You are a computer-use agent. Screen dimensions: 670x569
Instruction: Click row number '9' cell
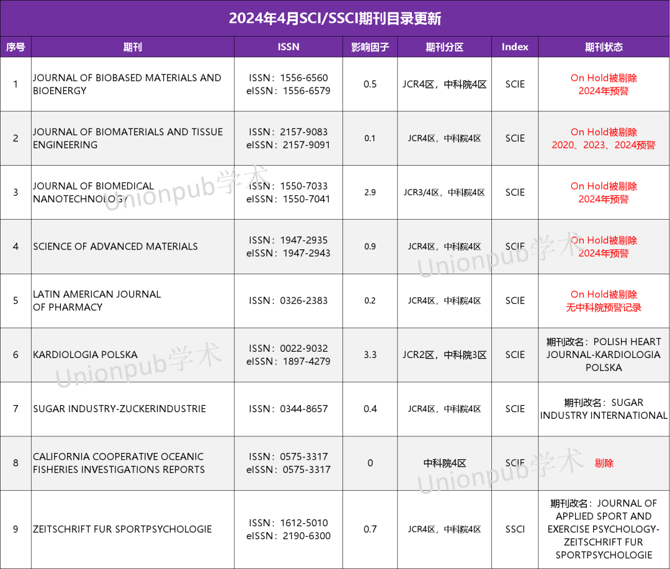[x=16, y=529]
